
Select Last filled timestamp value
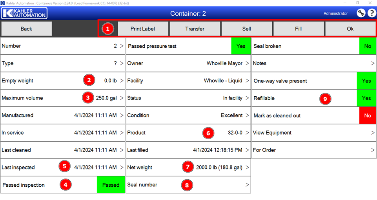pos(218,150)
